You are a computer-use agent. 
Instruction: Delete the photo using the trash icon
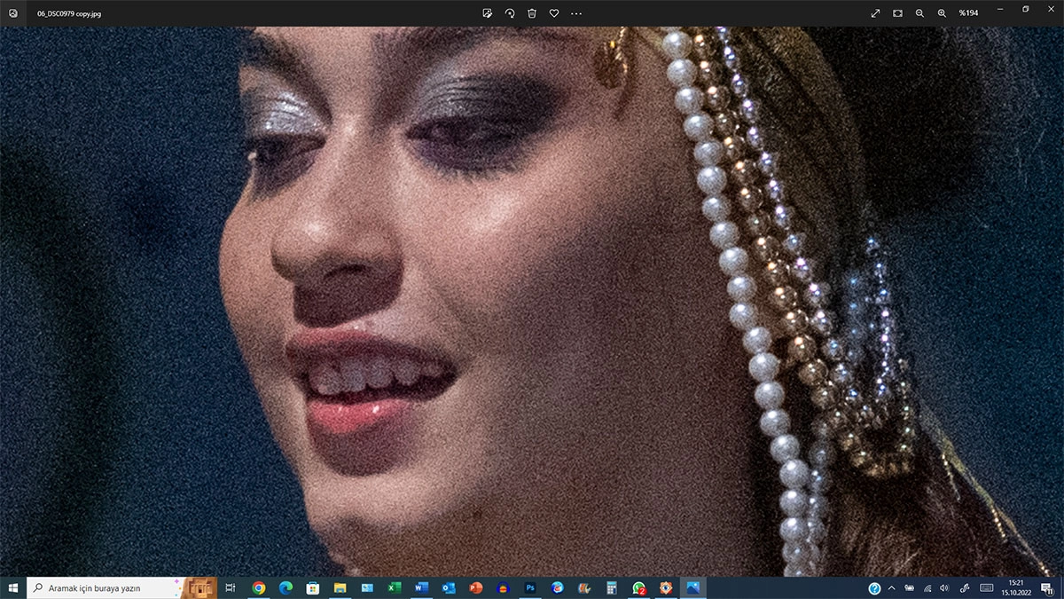pos(532,13)
